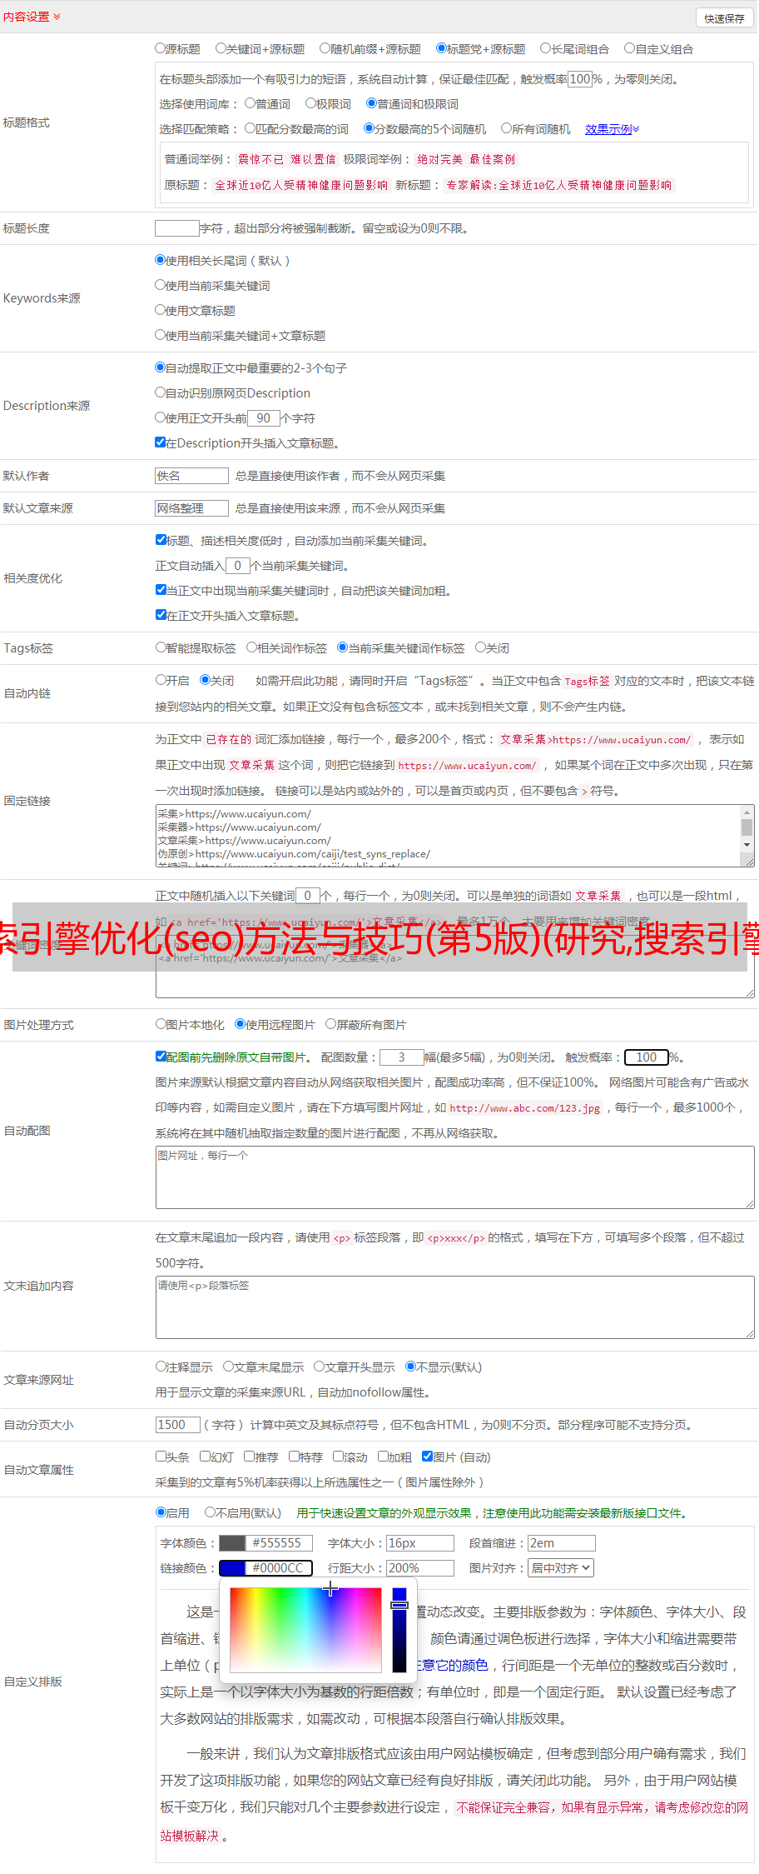Click the 链接颜色 #0000CC blue swatch
This screenshot has width=759, height=1874.
tap(232, 1568)
